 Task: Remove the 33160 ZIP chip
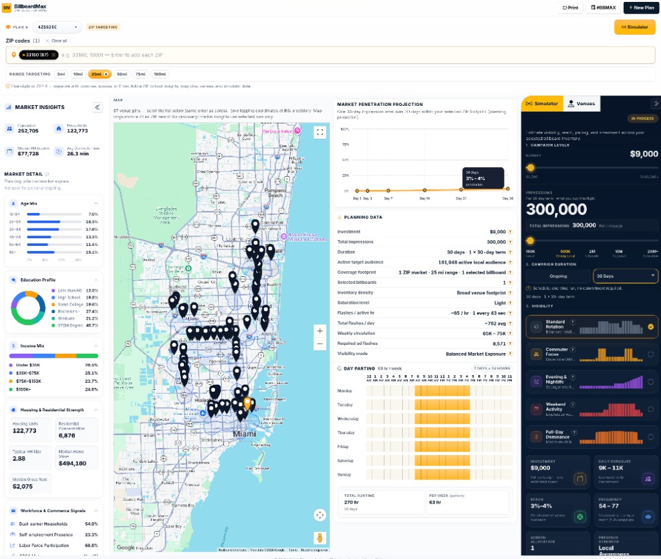coord(54,55)
